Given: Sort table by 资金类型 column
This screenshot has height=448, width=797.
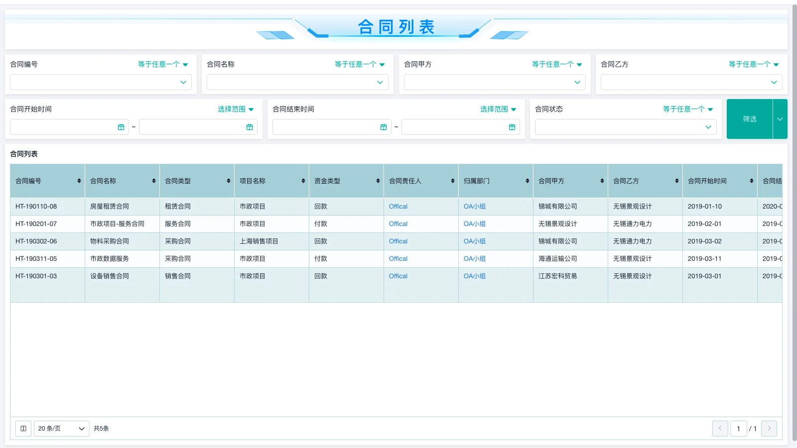Looking at the screenshot, I should click(378, 181).
